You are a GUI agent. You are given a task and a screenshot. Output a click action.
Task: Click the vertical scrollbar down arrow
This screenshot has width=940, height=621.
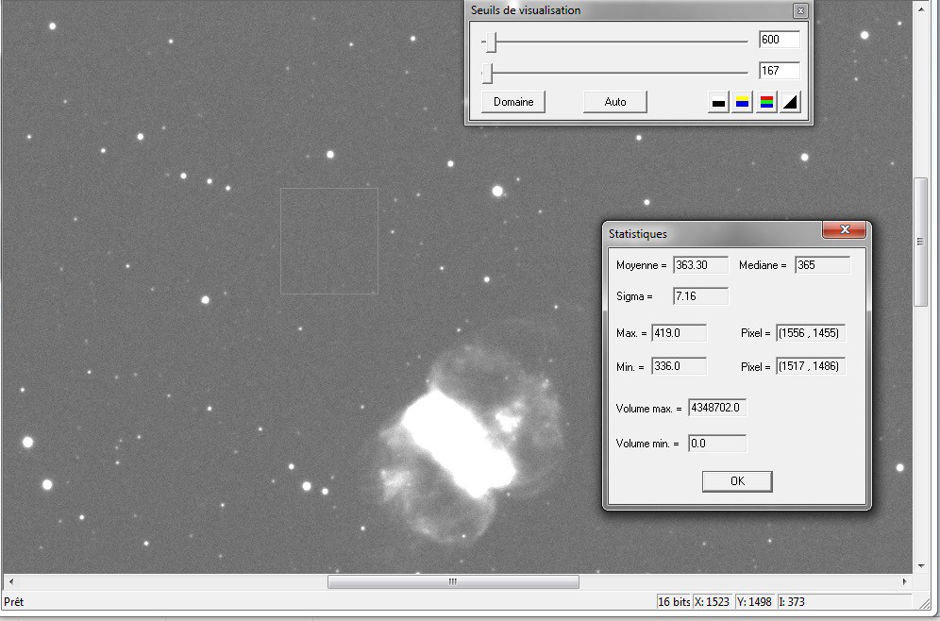click(920, 566)
